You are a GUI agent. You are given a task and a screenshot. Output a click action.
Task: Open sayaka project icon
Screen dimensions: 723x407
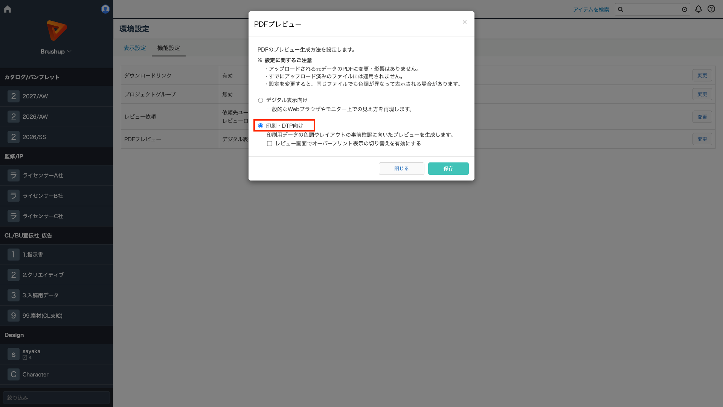point(14,354)
